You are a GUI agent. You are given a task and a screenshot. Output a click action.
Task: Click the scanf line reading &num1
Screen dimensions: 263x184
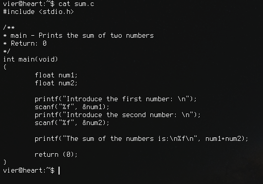tap(72, 107)
